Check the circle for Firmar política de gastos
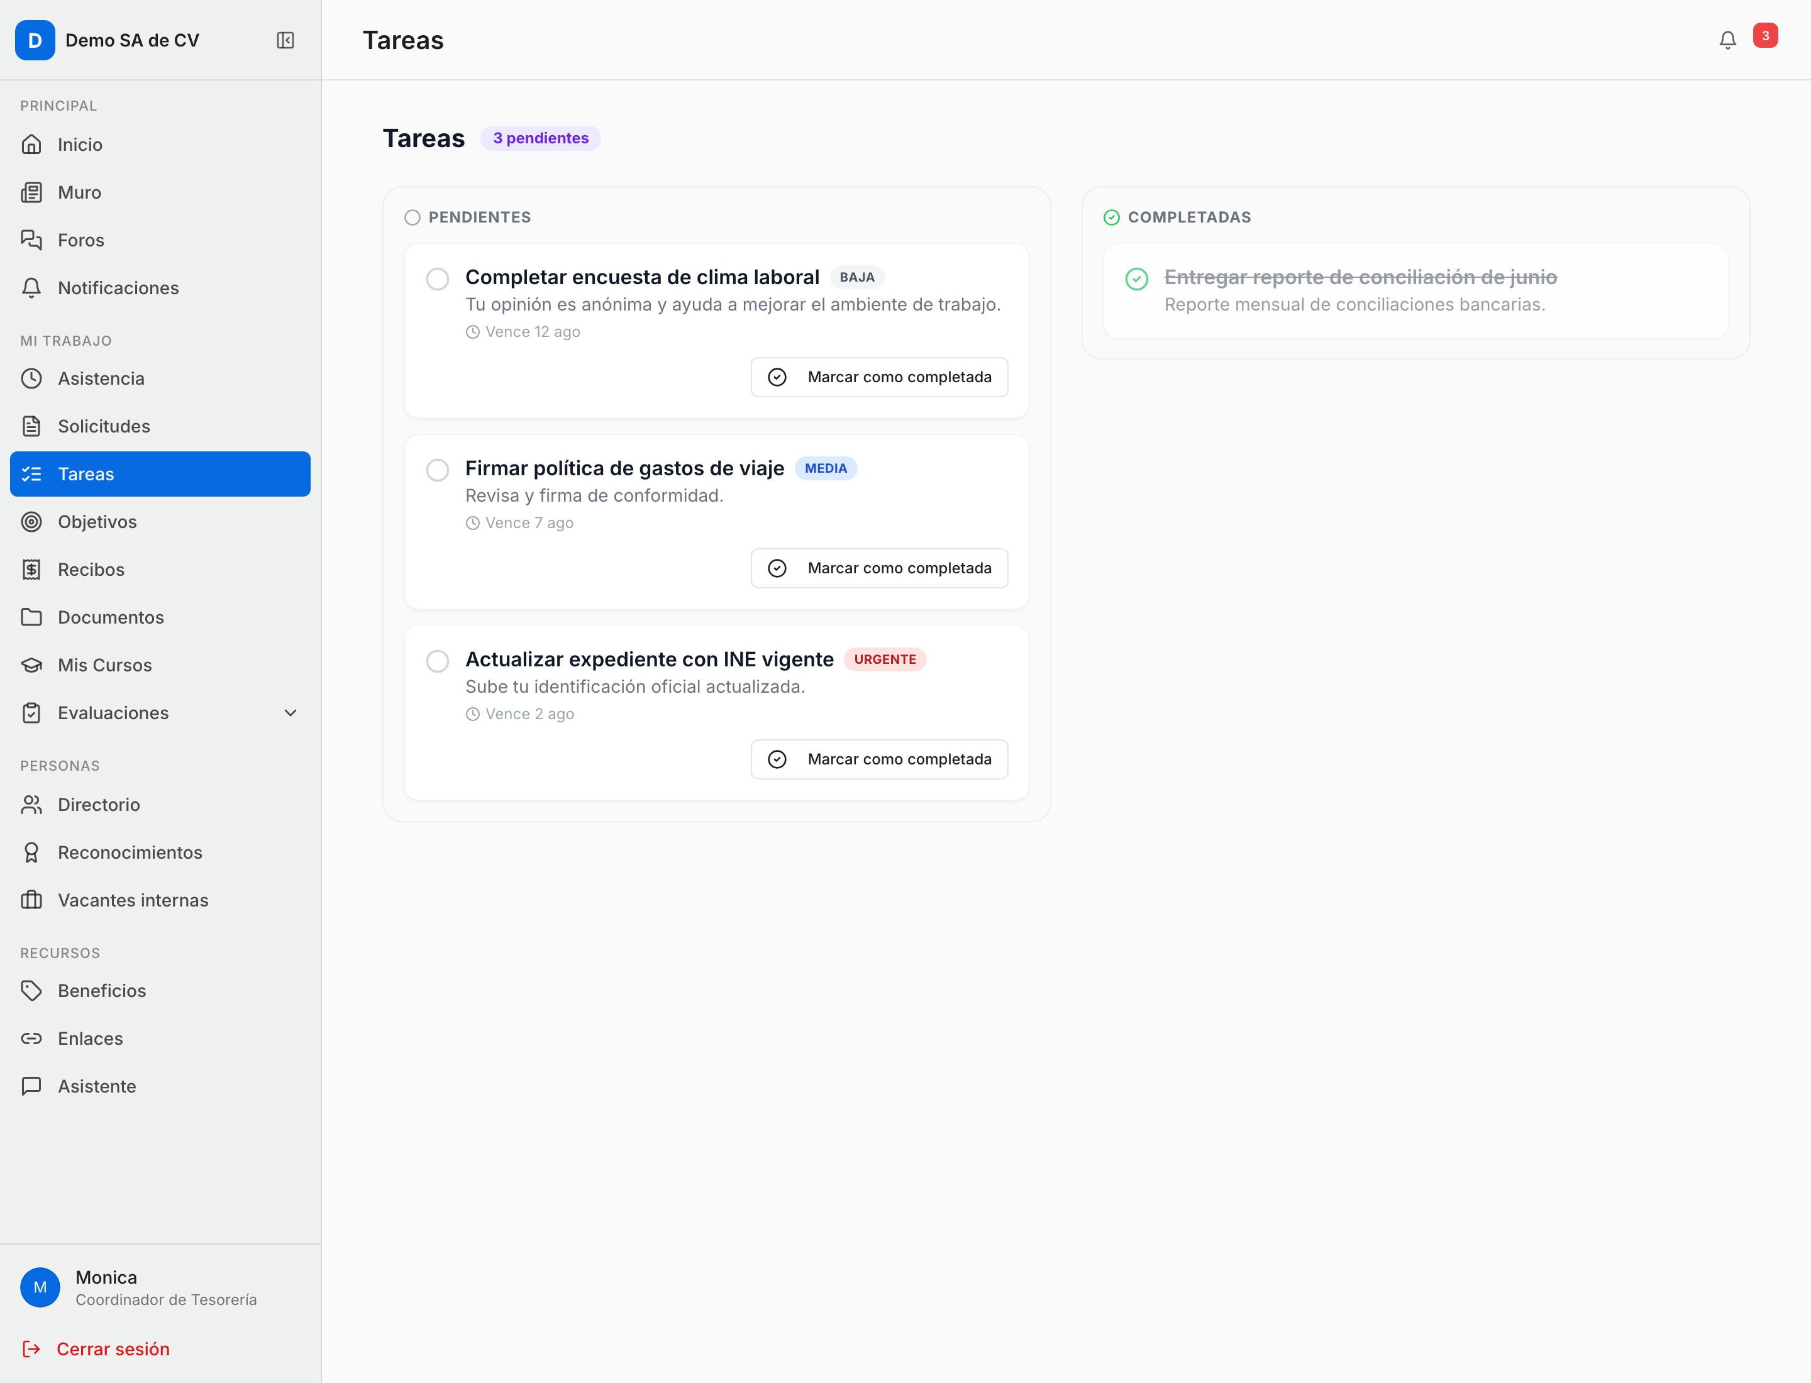This screenshot has height=1383, width=1811. point(437,470)
